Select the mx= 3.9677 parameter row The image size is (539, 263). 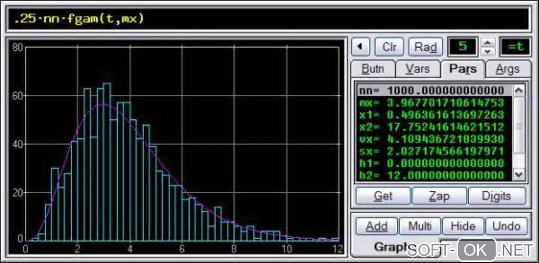point(434,102)
